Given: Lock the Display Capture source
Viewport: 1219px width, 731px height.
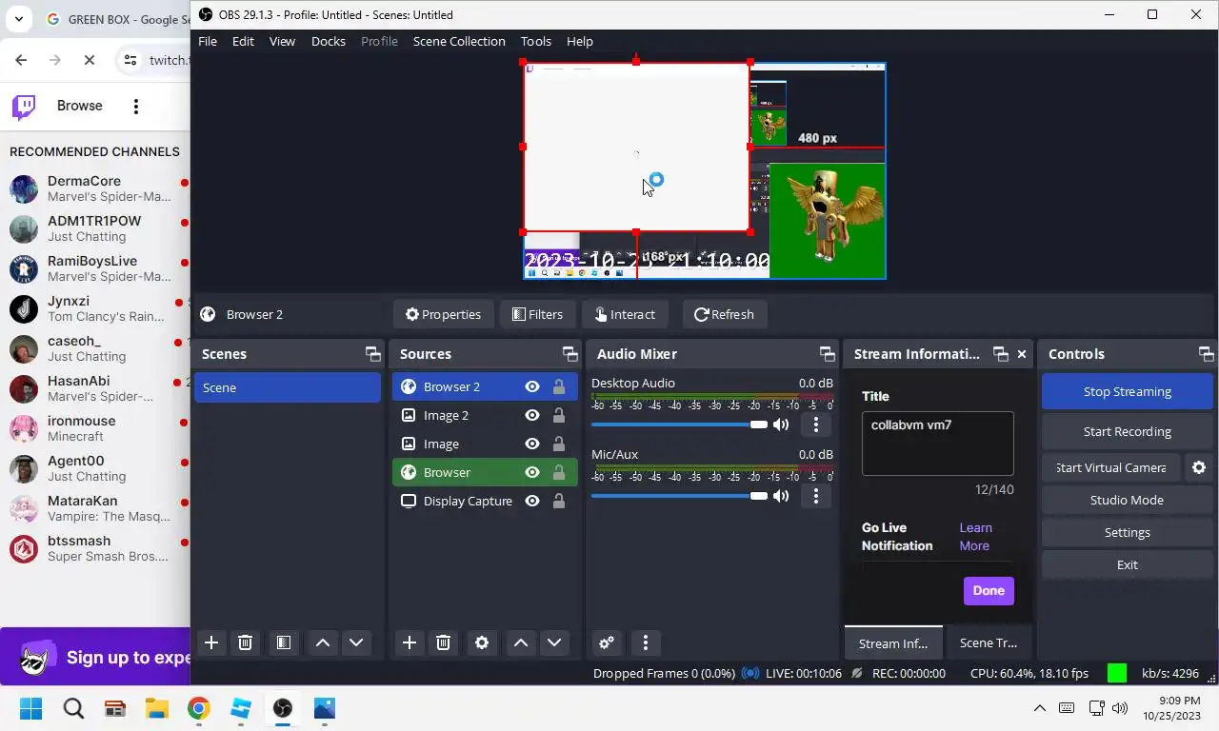Looking at the screenshot, I should click(559, 501).
